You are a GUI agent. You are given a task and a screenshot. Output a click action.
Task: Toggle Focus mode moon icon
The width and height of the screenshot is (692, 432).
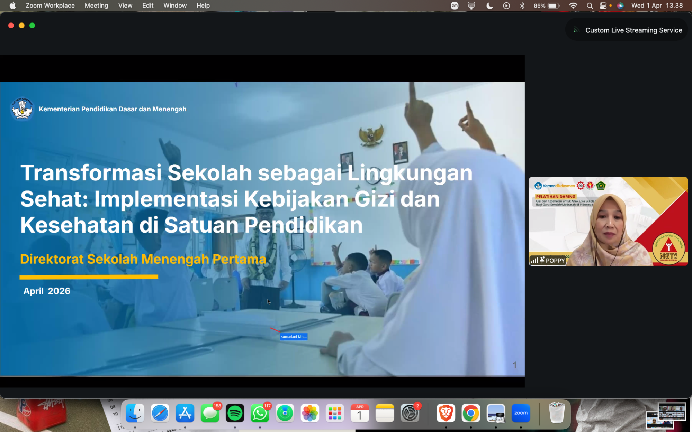489,6
